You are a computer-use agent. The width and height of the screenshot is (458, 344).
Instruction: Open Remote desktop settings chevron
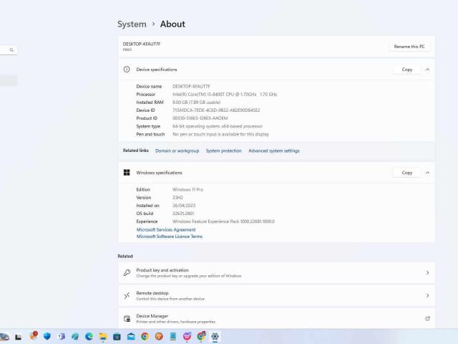(x=427, y=296)
